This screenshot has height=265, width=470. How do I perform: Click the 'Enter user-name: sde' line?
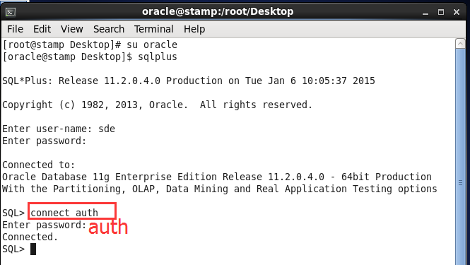point(59,129)
